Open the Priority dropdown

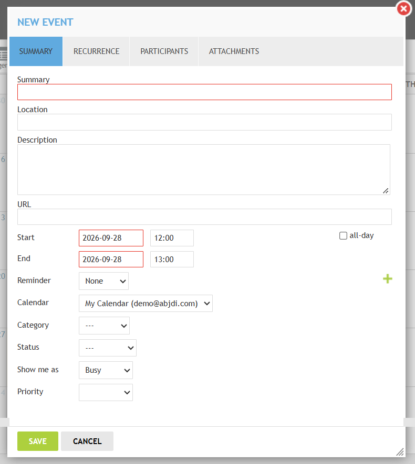[x=106, y=392]
